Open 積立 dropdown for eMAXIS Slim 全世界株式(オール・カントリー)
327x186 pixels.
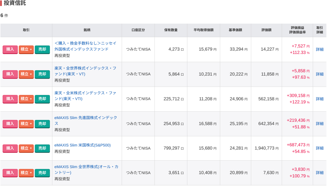[26, 173]
